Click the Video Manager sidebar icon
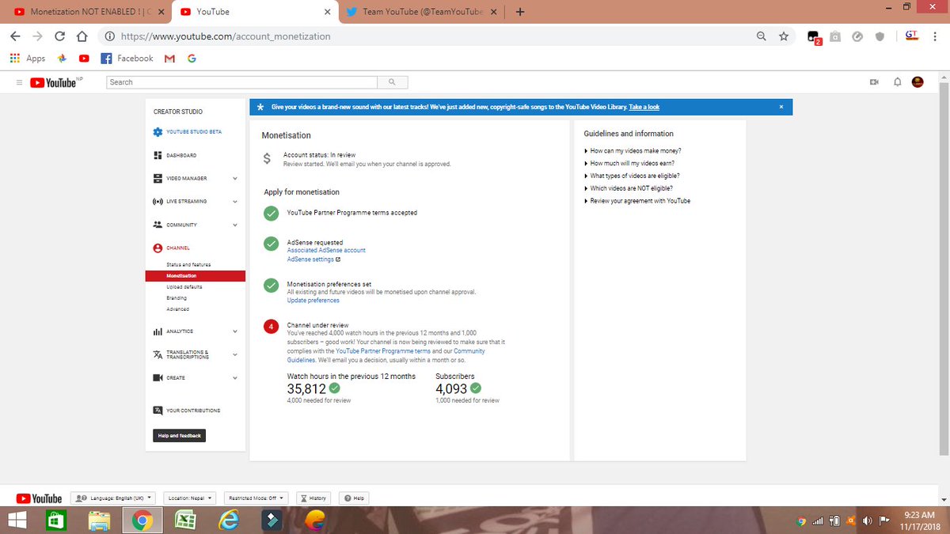 [158, 178]
